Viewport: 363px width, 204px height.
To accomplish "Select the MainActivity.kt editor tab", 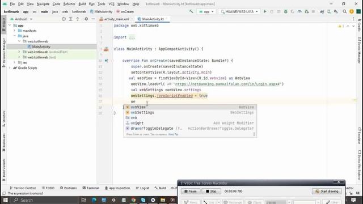I will click(x=153, y=19).
